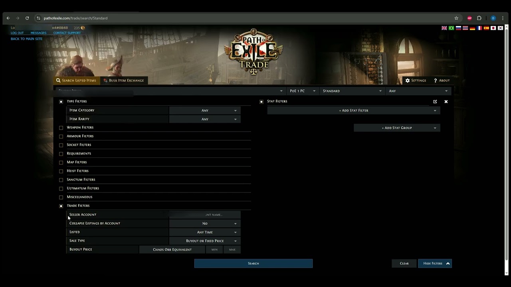This screenshot has width=511, height=287.
Task: Switch site language via Thailand flag
Action: click(x=465, y=28)
